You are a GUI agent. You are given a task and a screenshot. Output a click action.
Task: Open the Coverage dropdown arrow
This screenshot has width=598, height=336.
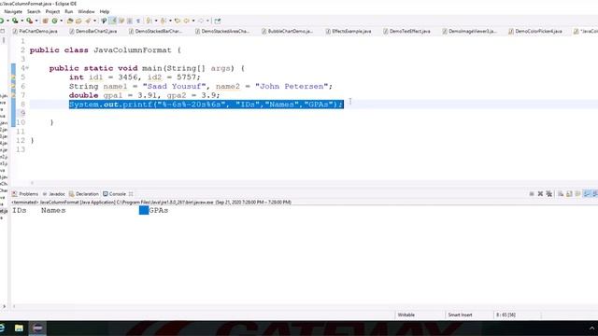[22, 21]
